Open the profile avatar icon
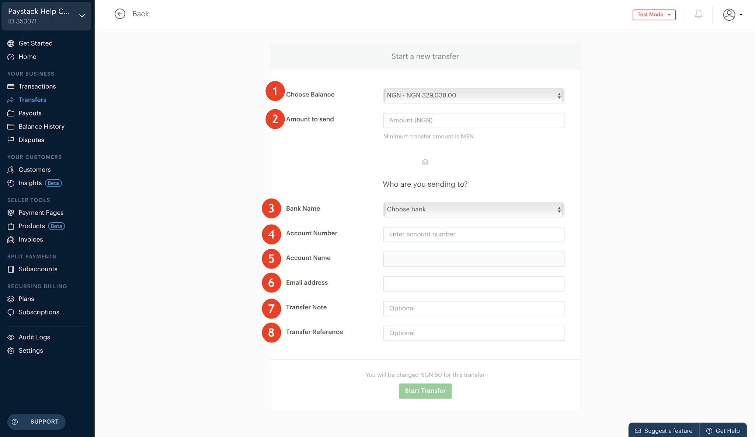 (x=728, y=14)
